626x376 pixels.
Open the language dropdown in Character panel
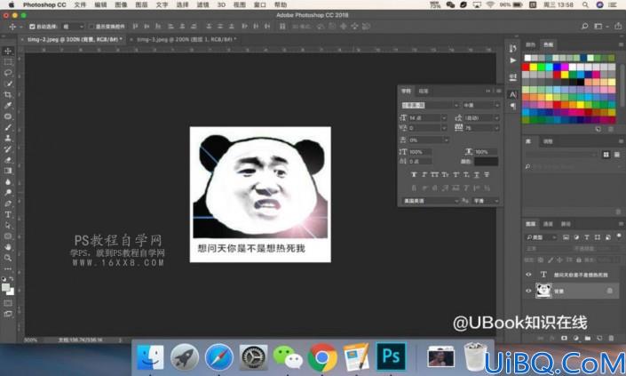(x=431, y=201)
